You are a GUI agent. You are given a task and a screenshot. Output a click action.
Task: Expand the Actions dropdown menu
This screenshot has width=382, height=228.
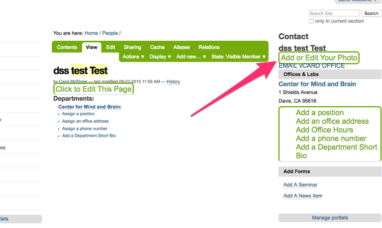133,57
